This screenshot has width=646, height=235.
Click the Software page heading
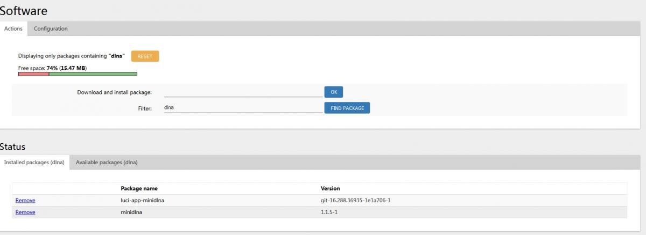(x=23, y=10)
